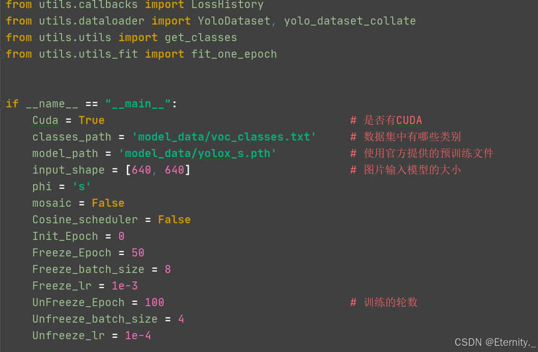Click the 'model_data/yolox_s.pth' path string
The height and width of the screenshot is (352, 538).
(197, 153)
